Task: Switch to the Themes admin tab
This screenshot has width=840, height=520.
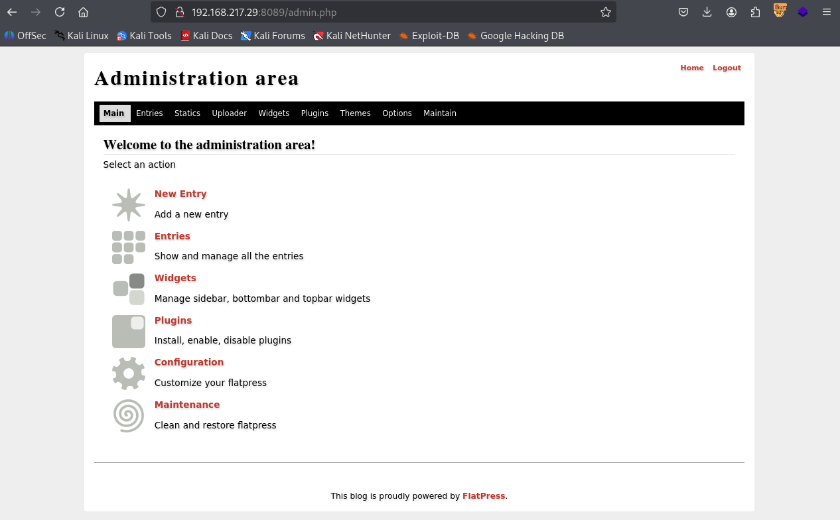Action: pos(355,113)
